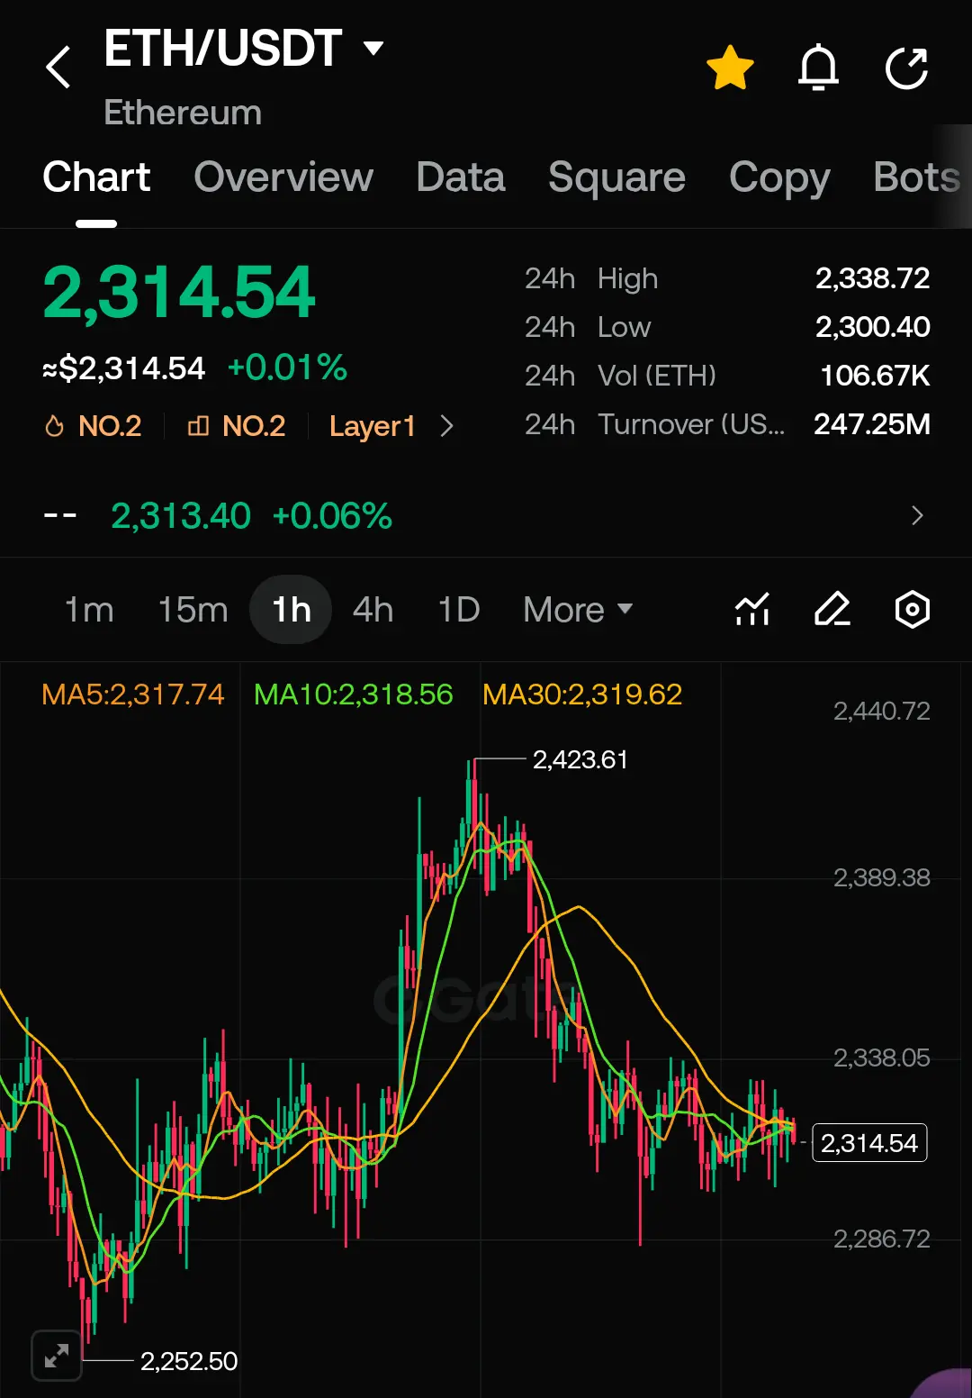The image size is (972, 1398).
Task: Switch to the Overview tab
Action: [283, 177]
